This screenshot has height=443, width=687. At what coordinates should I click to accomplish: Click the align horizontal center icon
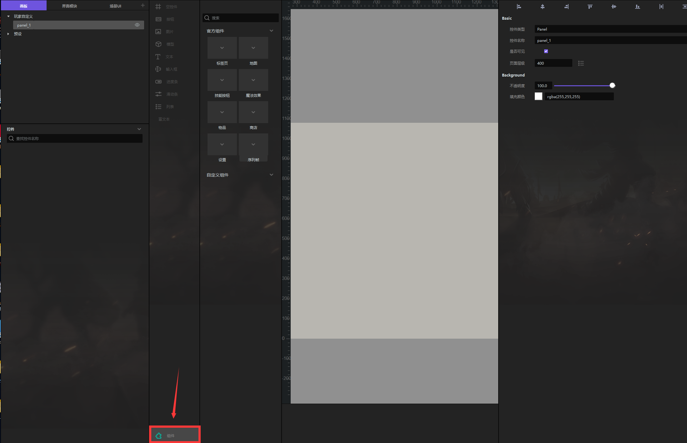[543, 7]
